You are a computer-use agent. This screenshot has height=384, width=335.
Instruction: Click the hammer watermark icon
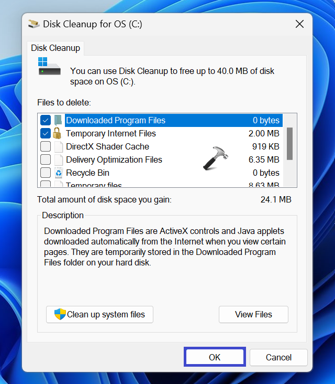point(215,158)
